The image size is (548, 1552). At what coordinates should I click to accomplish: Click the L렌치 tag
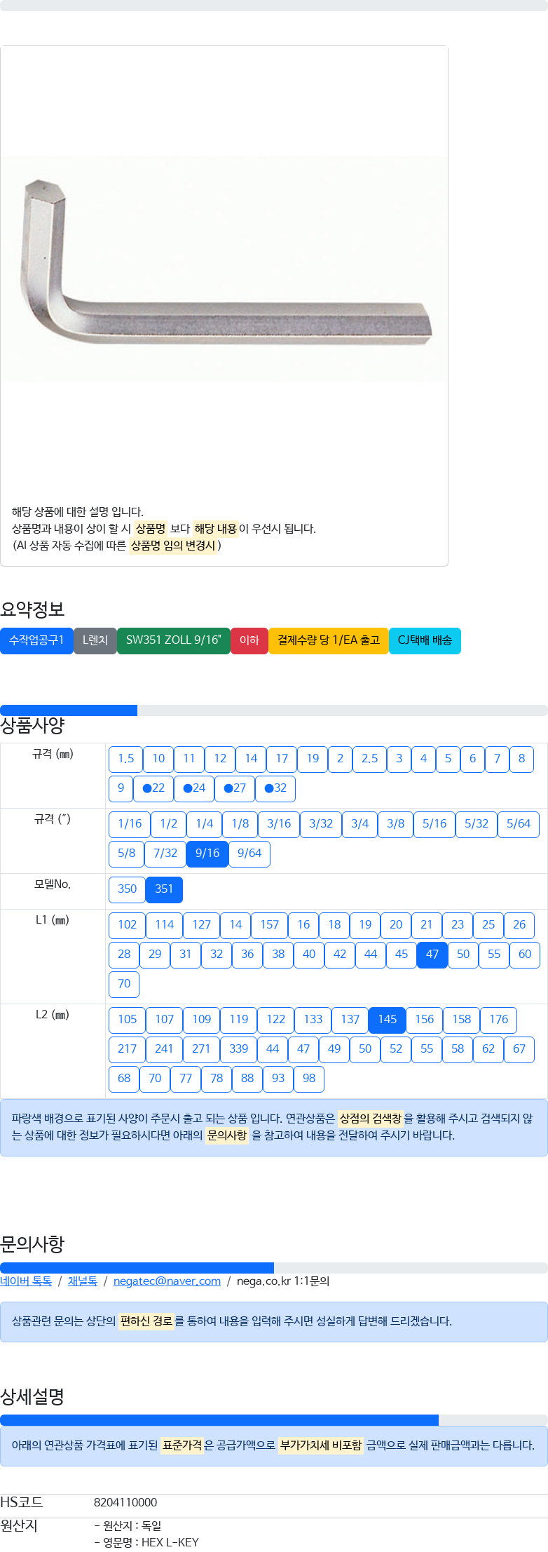95,640
